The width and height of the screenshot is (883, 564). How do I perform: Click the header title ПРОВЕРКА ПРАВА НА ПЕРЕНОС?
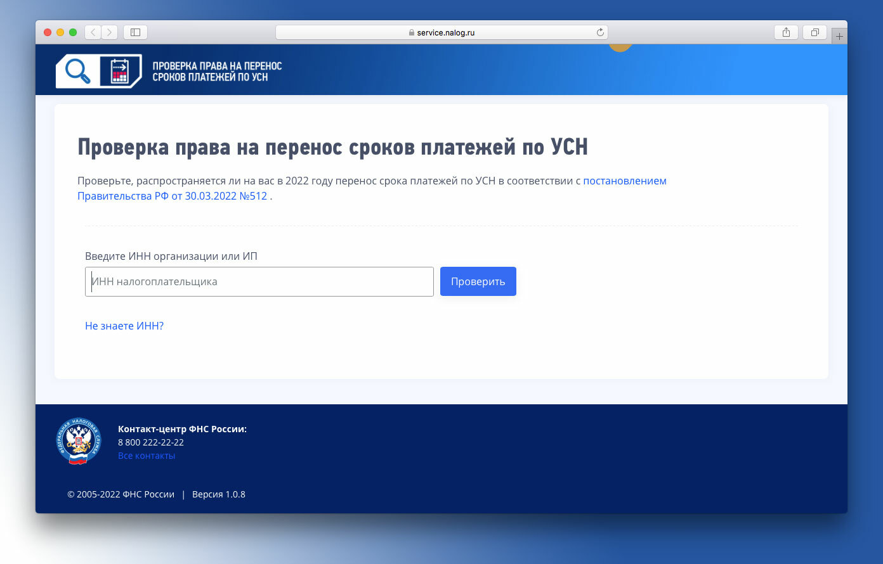[x=217, y=66]
